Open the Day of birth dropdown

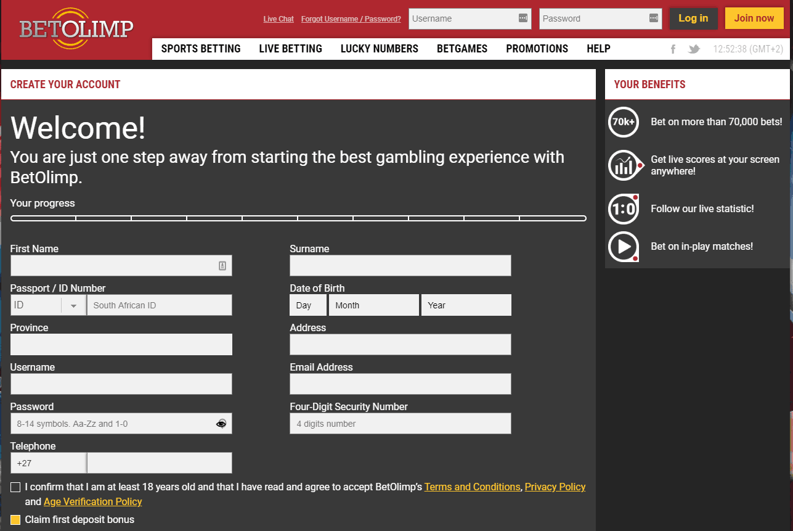309,305
